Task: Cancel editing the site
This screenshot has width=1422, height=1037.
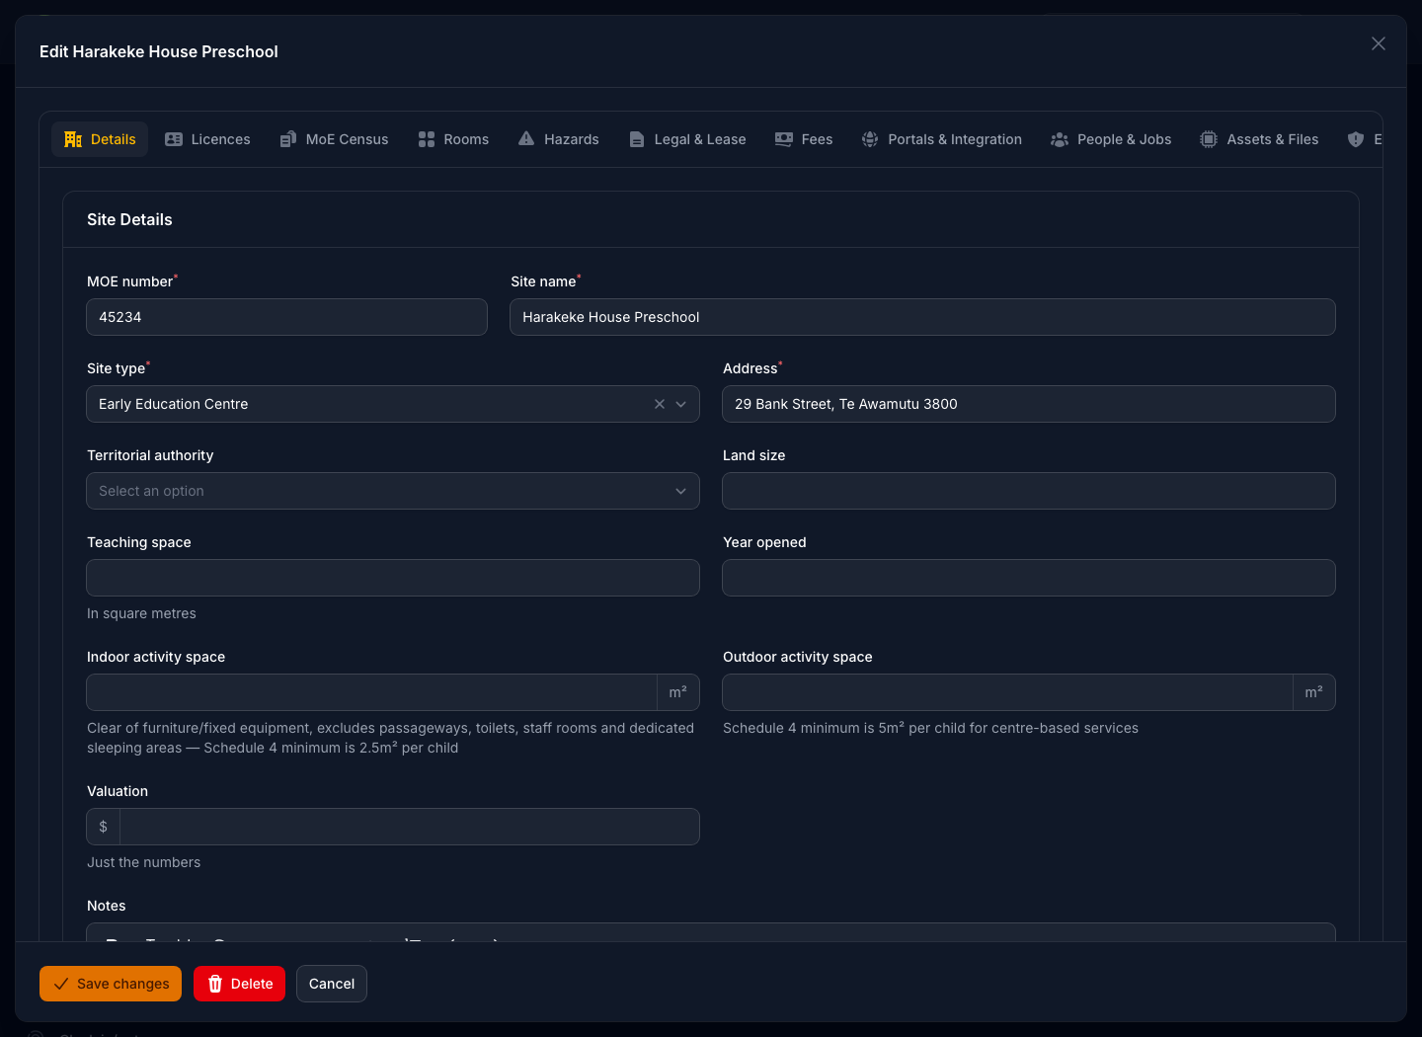Action: 332,984
